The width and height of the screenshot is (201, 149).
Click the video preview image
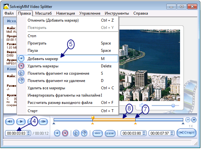pyautogui.click(x=150, y=65)
